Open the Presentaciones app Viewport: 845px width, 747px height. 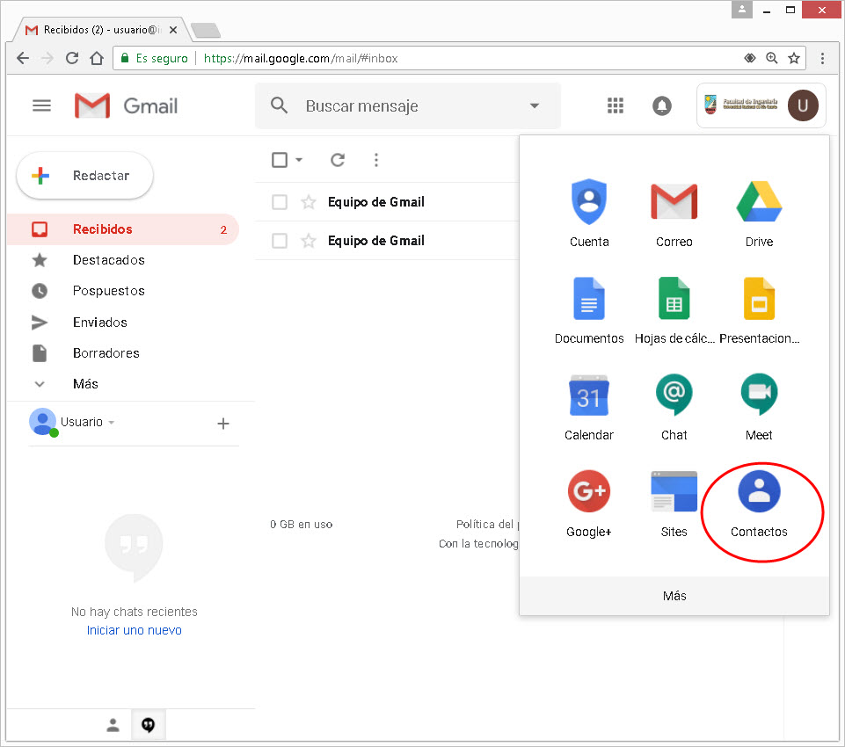[759, 311]
